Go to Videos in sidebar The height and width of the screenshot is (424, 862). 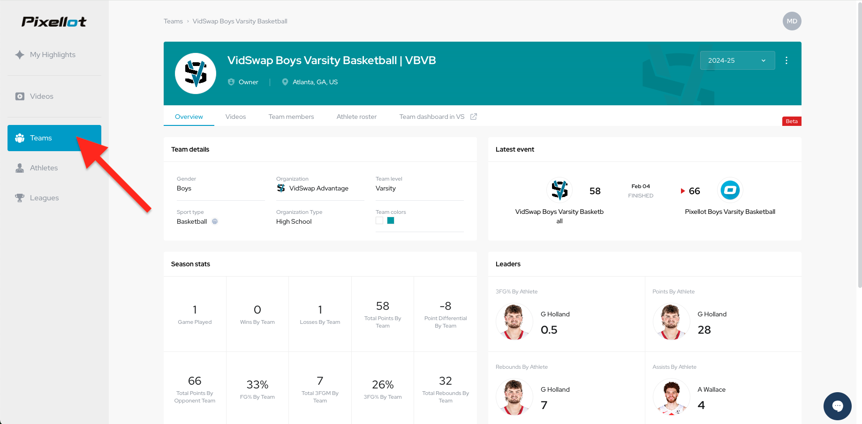[x=54, y=96]
